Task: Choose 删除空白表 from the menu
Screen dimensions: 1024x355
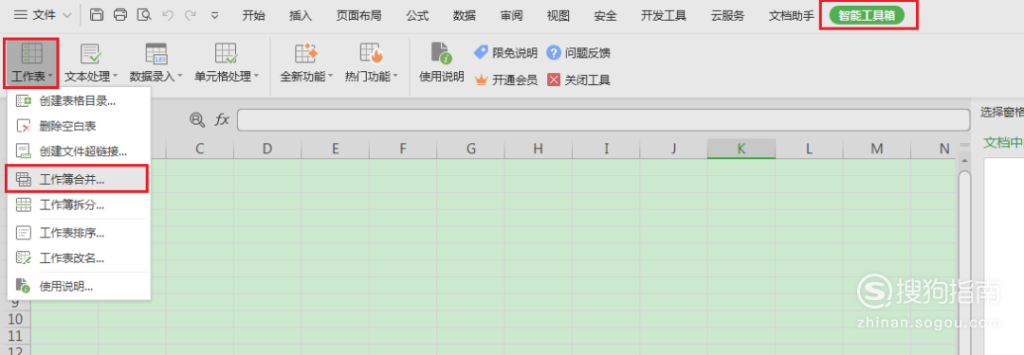Action: [x=79, y=126]
